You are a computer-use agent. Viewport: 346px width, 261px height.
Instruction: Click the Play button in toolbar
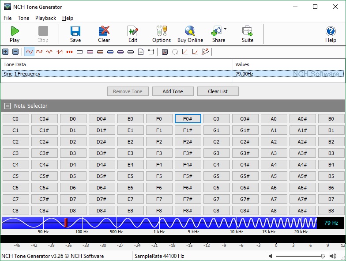(x=15, y=34)
